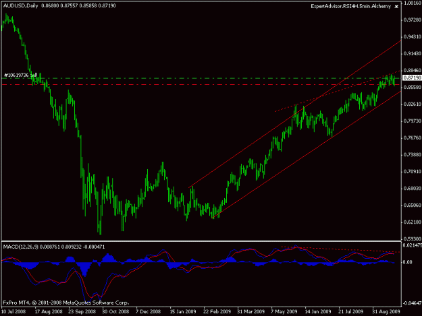Click the 0.79730 price axis label

(x=413, y=121)
